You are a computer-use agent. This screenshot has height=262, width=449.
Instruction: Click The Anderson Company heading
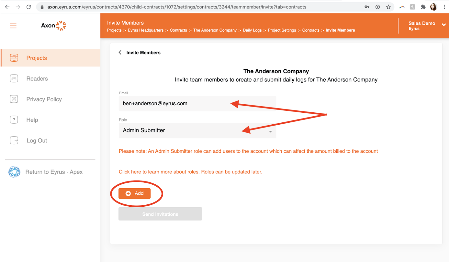tap(276, 71)
